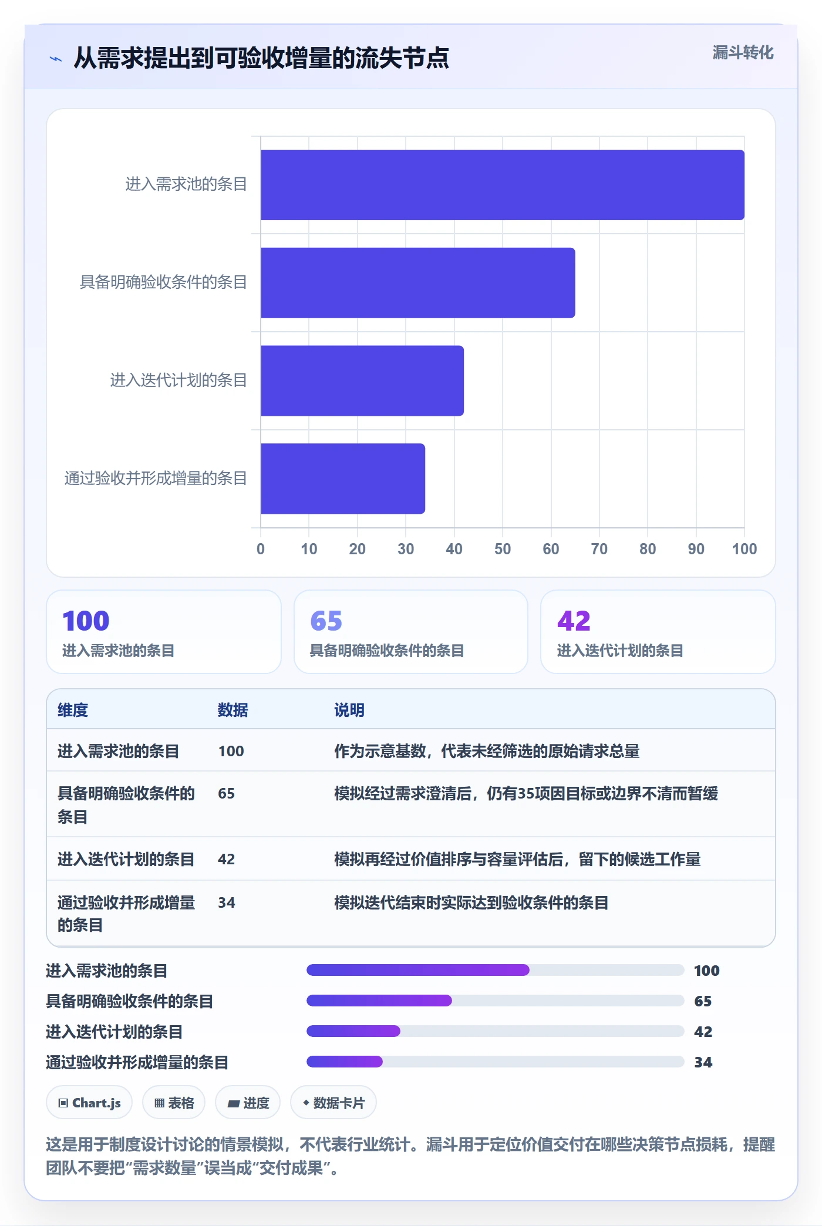Click the 数据卡片 tag chip
Screen dimensions: 822x1226
[333, 1103]
